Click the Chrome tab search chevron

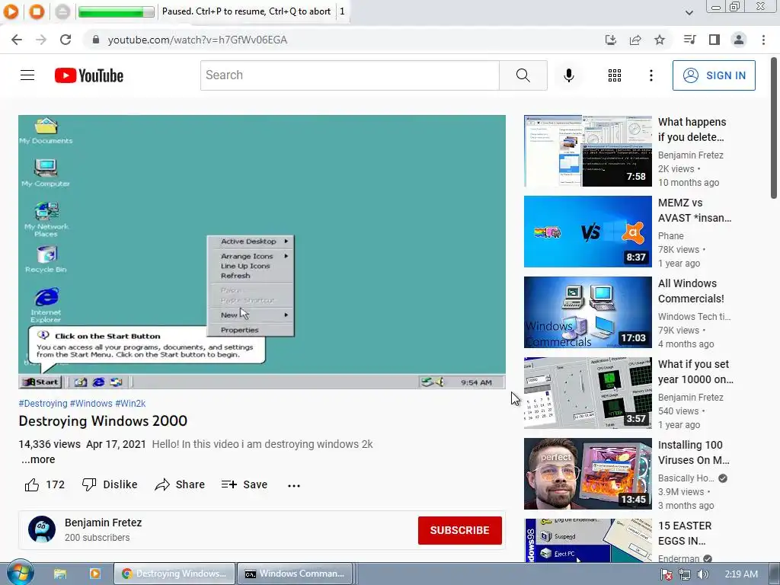[x=689, y=13]
